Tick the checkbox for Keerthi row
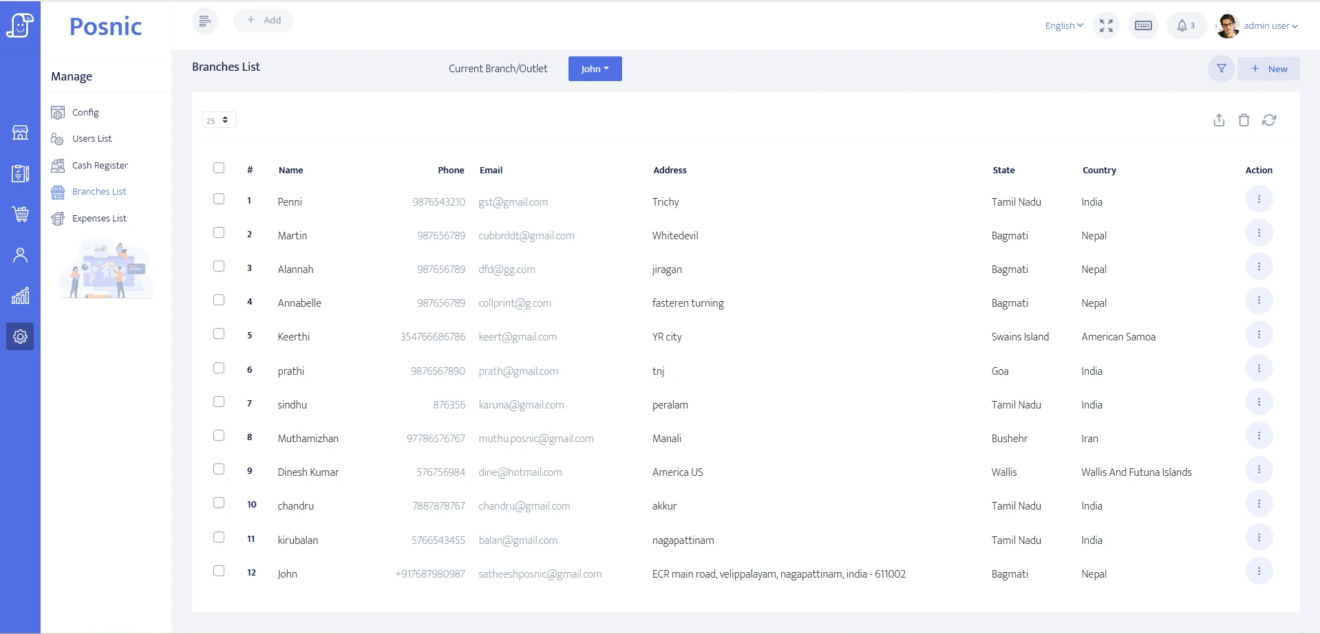 click(219, 334)
